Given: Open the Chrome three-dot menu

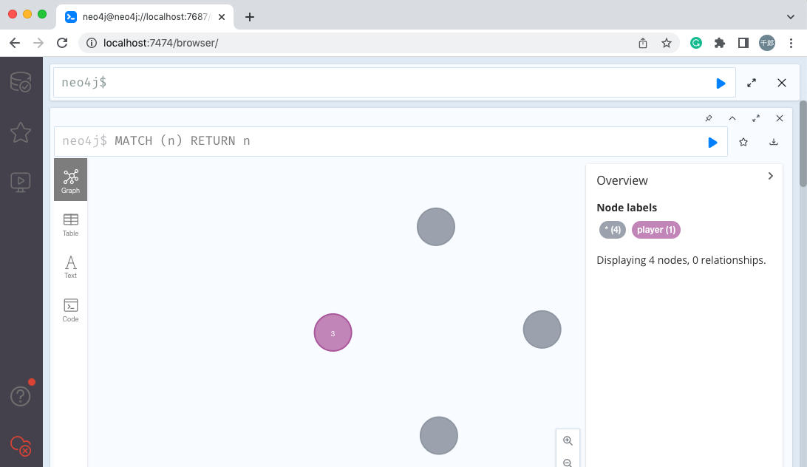Looking at the screenshot, I should [x=791, y=44].
